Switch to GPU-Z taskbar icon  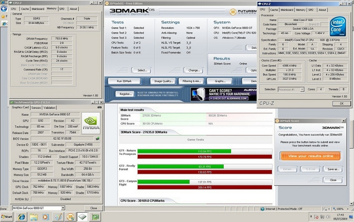point(95,217)
